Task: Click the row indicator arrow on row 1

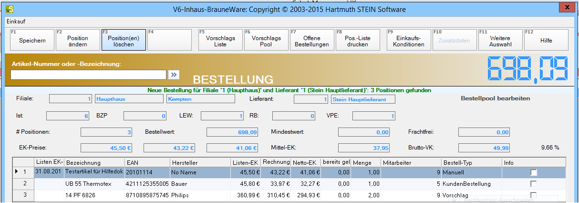Action: [17, 171]
